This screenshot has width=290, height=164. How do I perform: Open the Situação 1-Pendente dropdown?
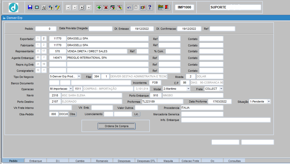tap(269, 101)
